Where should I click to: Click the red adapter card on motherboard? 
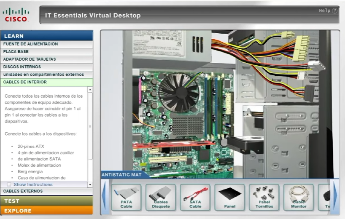[173, 145]
